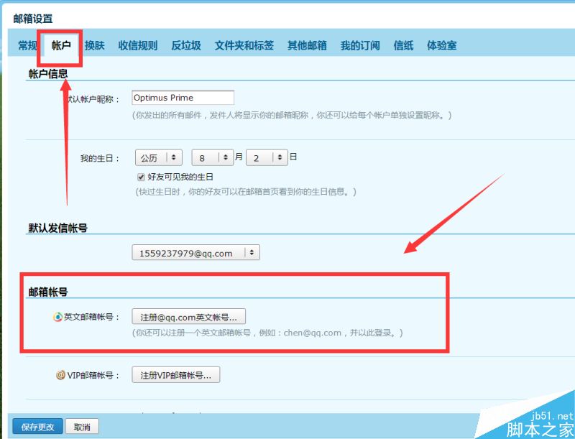Click the nickname field containing Optimus Prime
The width and height of the screenshot is (575, 439).
(x=183, y=98)
